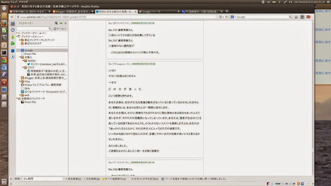The image size is (331, 186).
Task: Open Ubuntu Dash home in launcher
Action: 4,8
